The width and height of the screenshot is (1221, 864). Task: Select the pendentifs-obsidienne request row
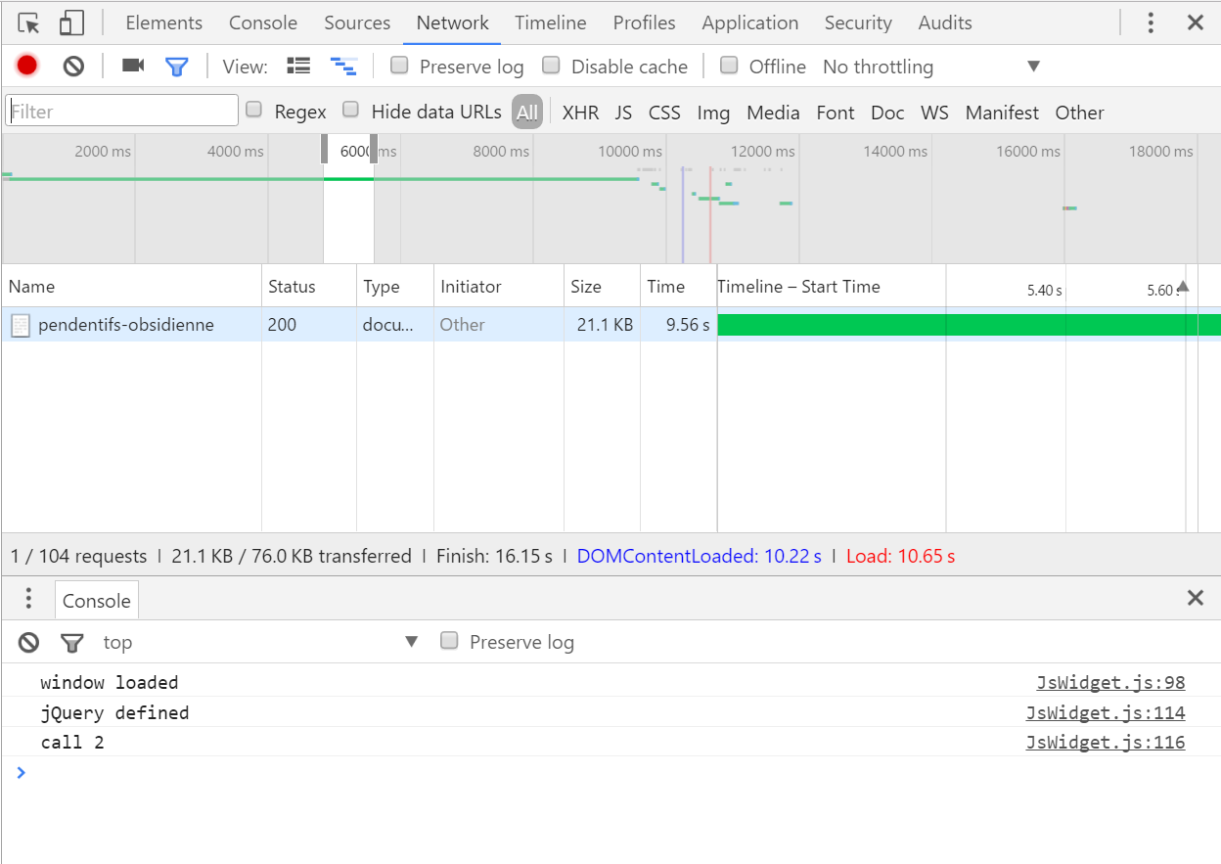pos(610,325)
